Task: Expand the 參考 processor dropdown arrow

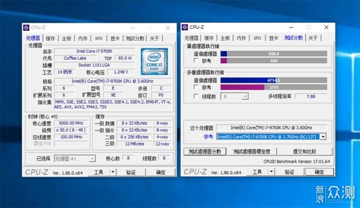Action: (x=323, y=137)
